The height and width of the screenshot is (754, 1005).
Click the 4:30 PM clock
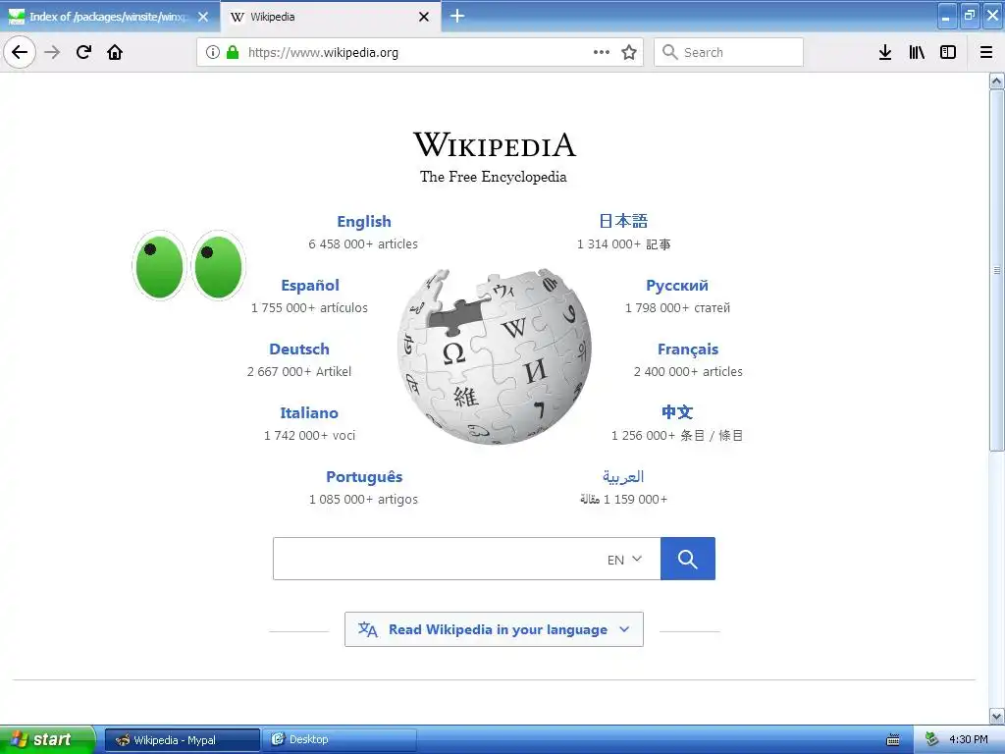pyautogui.click(x=969, y=739)
